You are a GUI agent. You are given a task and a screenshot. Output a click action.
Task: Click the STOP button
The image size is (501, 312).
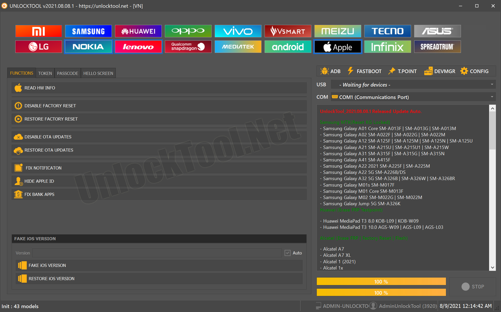[x=473, y=286]
